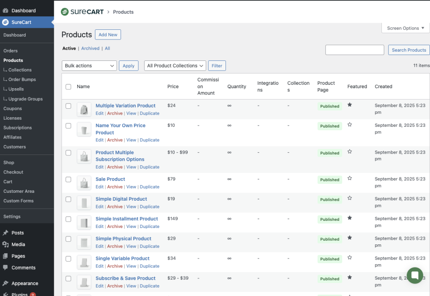The width and height of the screenshot is (430, 296).
Task: Expand the Screen Options panel
Action: coord(405,28)
